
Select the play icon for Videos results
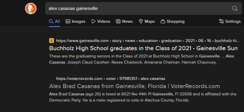(93, 21)
